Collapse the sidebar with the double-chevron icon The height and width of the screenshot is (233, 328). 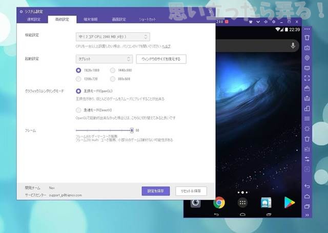307,215
